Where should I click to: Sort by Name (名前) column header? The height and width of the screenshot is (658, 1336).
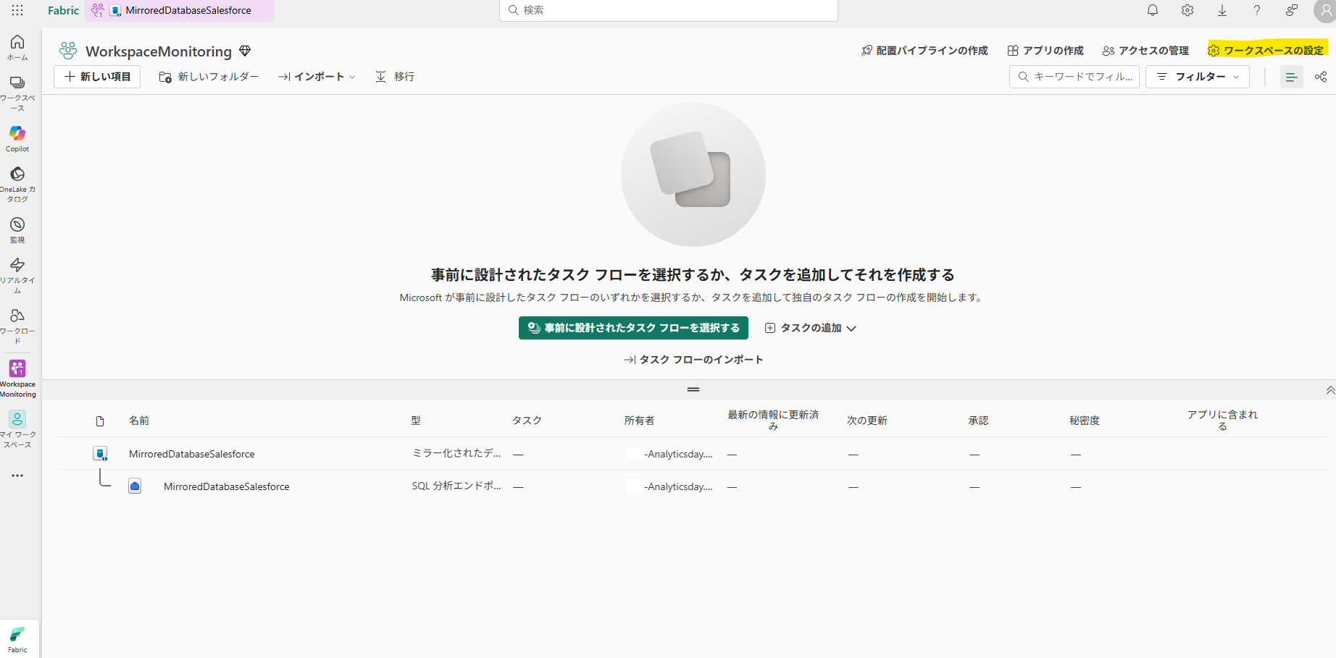click(139, 421)
